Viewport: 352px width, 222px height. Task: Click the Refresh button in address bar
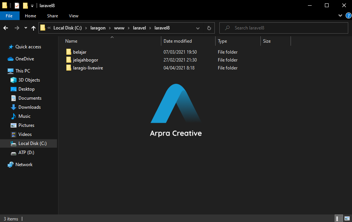pos(209,28)
